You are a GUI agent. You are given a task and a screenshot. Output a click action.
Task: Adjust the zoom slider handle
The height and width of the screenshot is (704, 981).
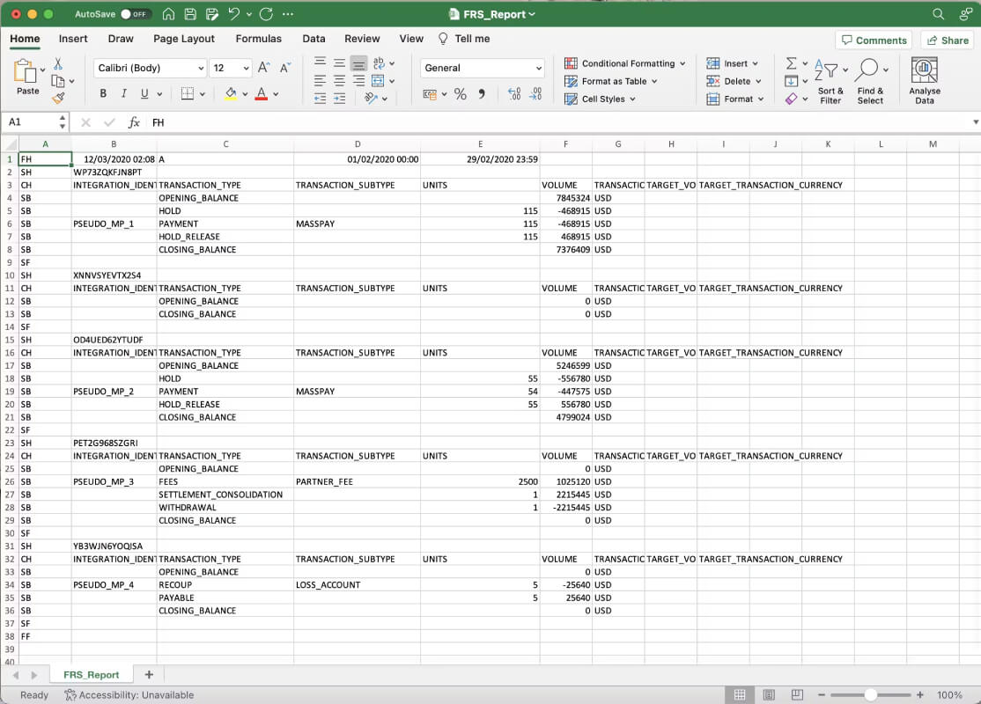pyautogui.click(x=870, y=694)
